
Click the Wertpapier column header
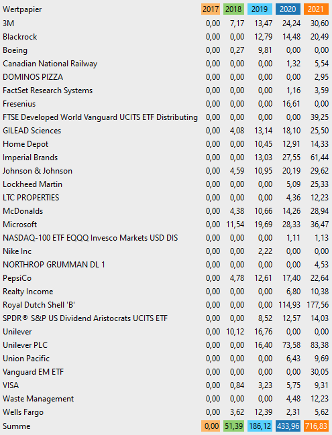coord(22,9)
